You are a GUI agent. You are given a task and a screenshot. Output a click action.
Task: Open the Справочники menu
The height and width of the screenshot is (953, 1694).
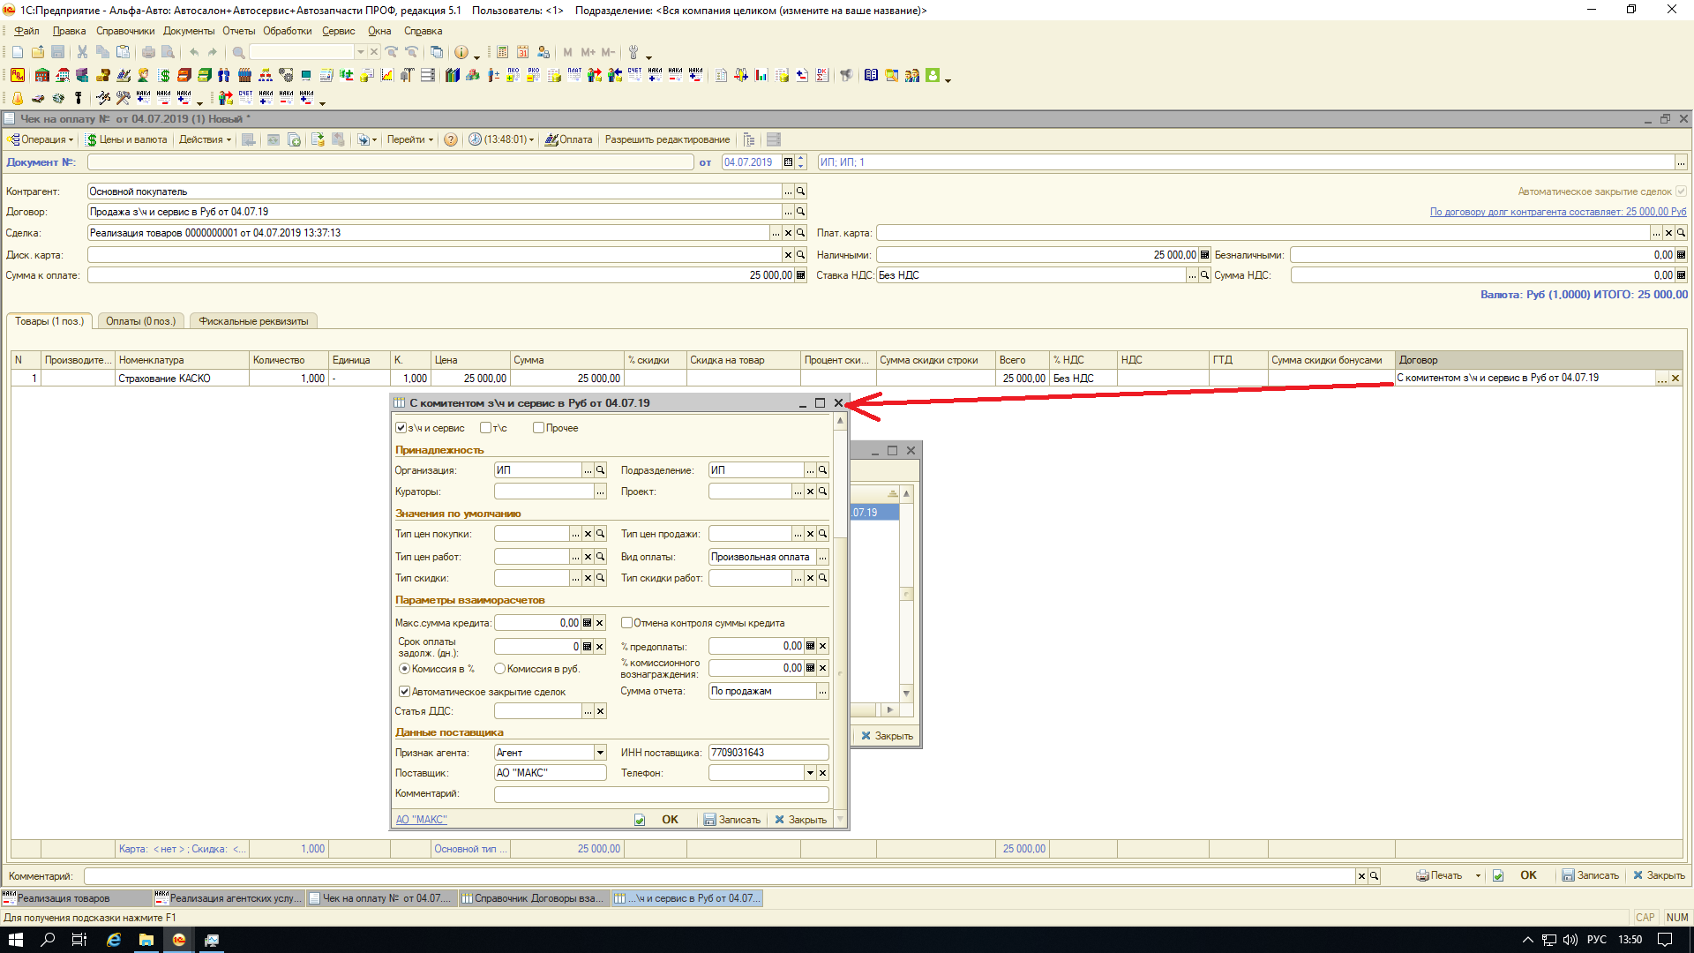125,31
